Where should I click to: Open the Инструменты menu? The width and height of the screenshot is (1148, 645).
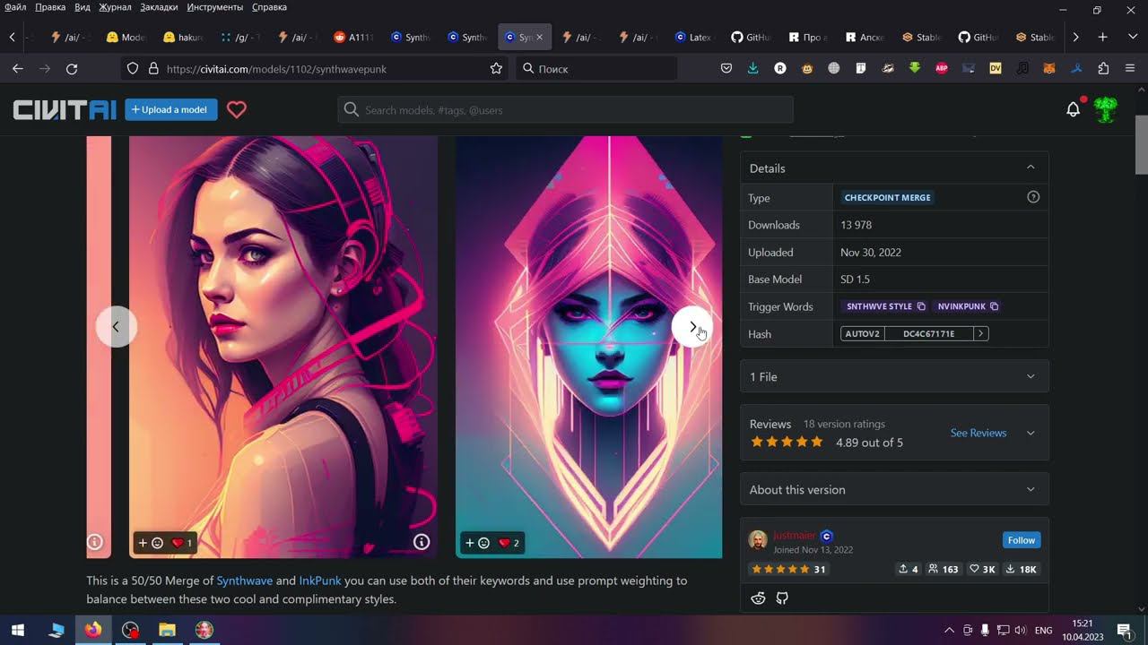tap(215, 7)
